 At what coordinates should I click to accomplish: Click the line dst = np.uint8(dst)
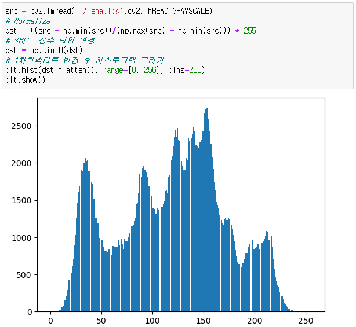pyautogui.click(x=44, y=50)
